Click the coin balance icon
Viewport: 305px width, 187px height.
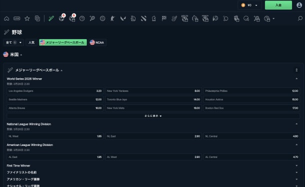243,6
